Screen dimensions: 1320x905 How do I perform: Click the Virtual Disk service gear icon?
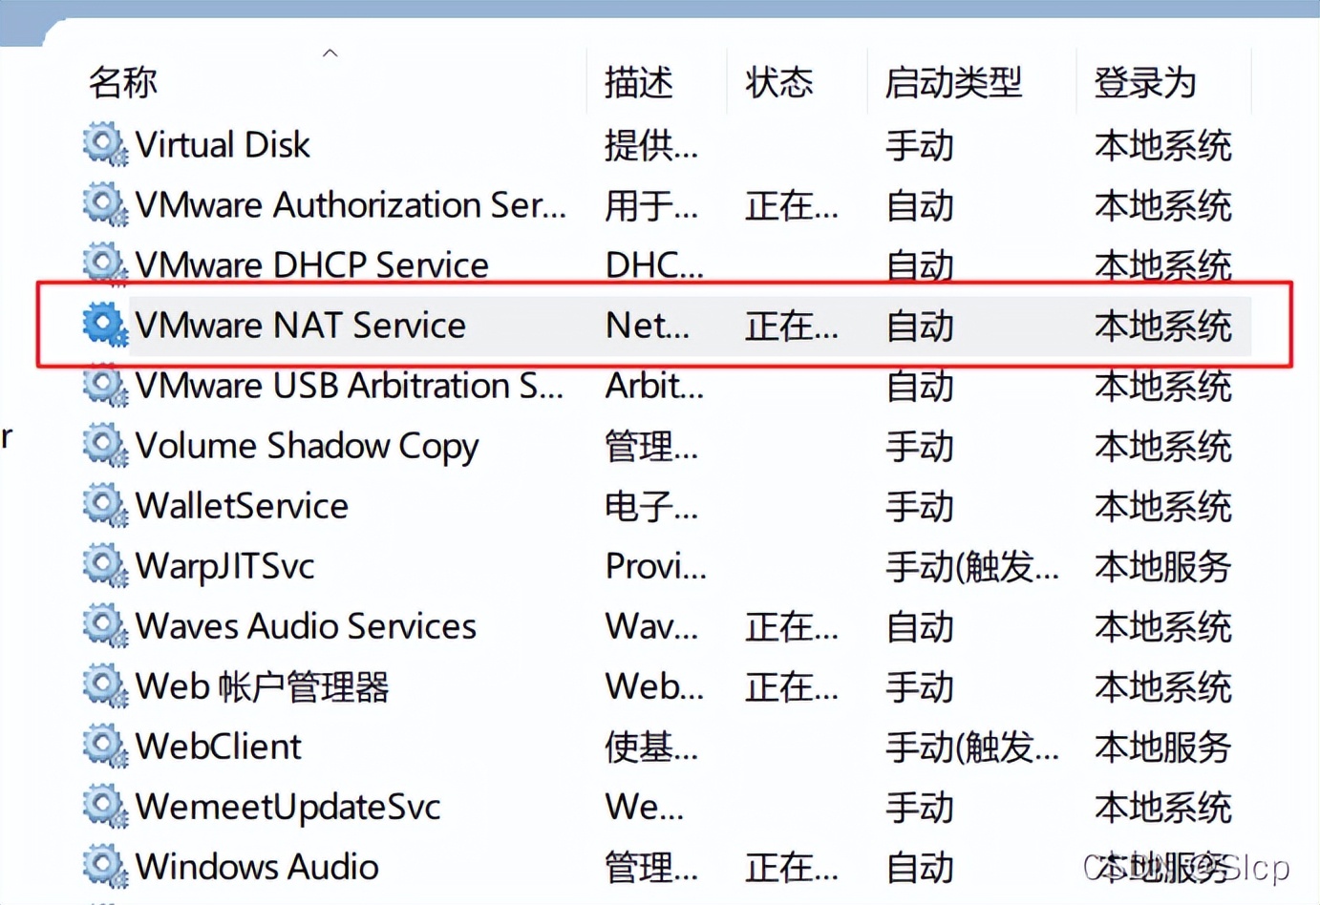coord(104,145)
